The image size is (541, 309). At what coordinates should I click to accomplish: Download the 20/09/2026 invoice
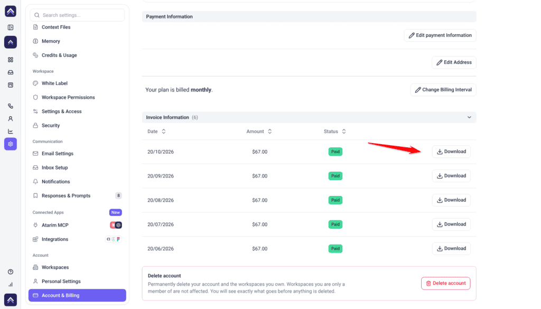pos(451,176)
